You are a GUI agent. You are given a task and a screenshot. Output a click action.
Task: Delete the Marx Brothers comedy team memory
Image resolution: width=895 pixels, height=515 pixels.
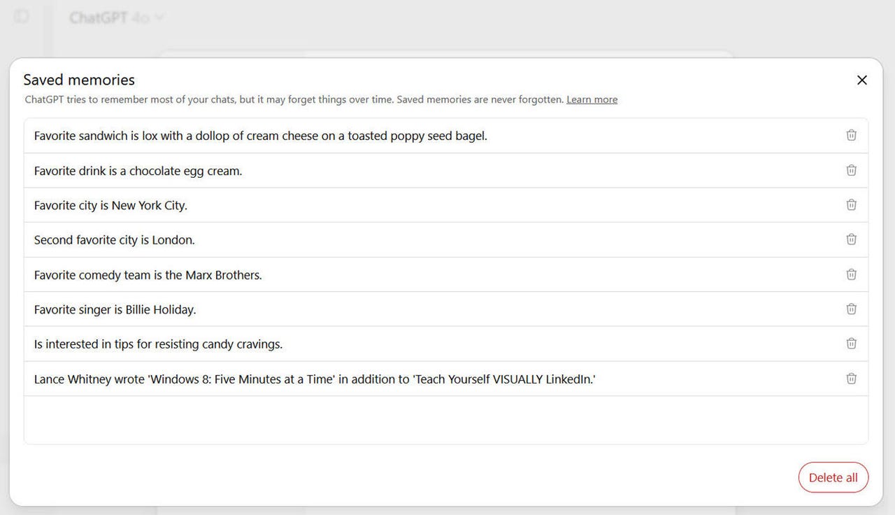(851, 274)
